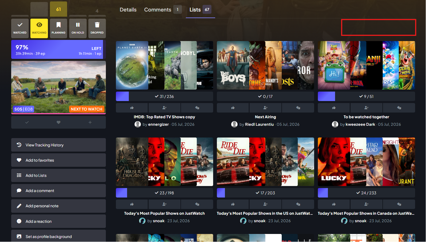Open Today's Most Popular Shows on JustWatch title
This screenshot has width=426, height=242.
[164, 213]
